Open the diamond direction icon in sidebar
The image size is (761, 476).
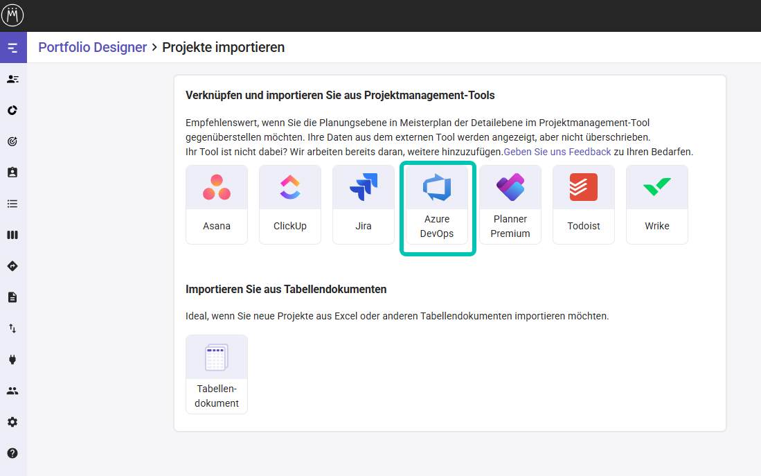12,266
